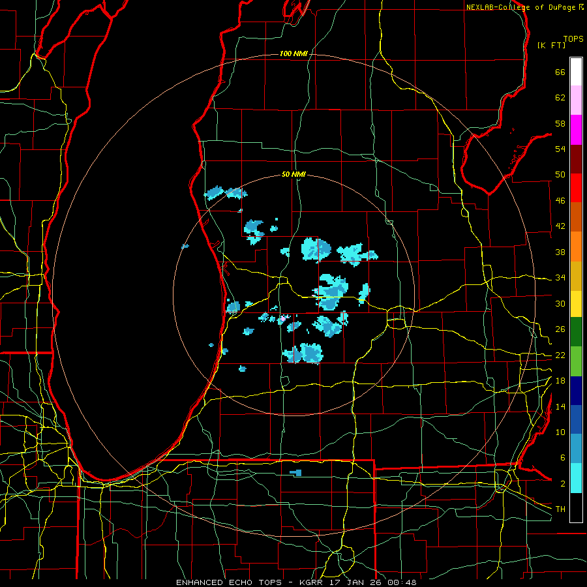Viewport: 587px width, 587px height.
Task: Click the cyan 6 kft swatch
Action: [576, 478]
